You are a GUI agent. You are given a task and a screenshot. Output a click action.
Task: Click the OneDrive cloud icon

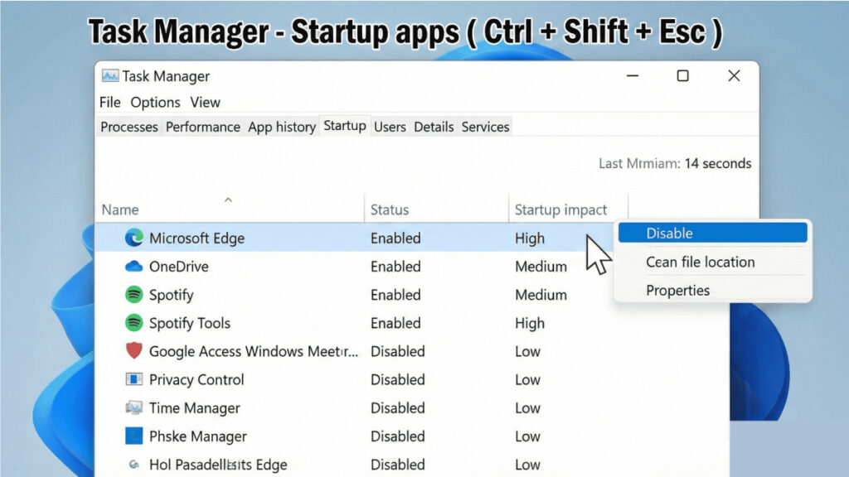133,267
